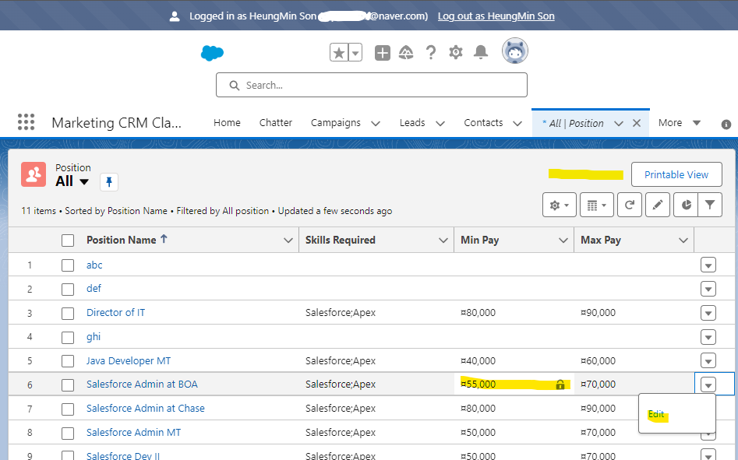Open the user profile avatar
Screen dimensions: 738x460
point(515,51)
